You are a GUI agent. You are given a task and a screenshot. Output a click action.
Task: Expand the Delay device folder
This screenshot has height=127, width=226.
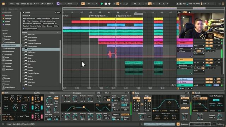[23, 49]
